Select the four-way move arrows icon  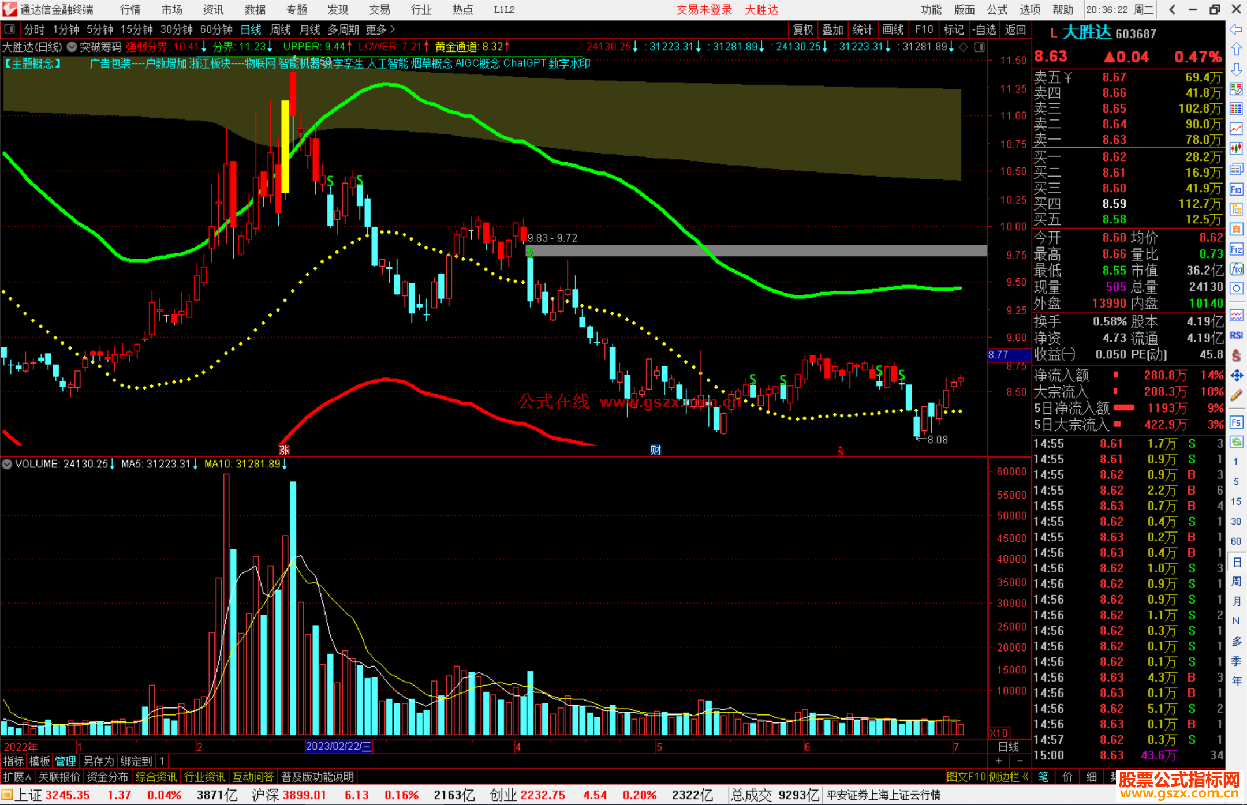[1236, 376]
